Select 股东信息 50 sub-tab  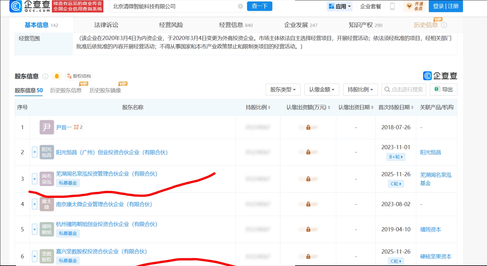coord(29,90)
